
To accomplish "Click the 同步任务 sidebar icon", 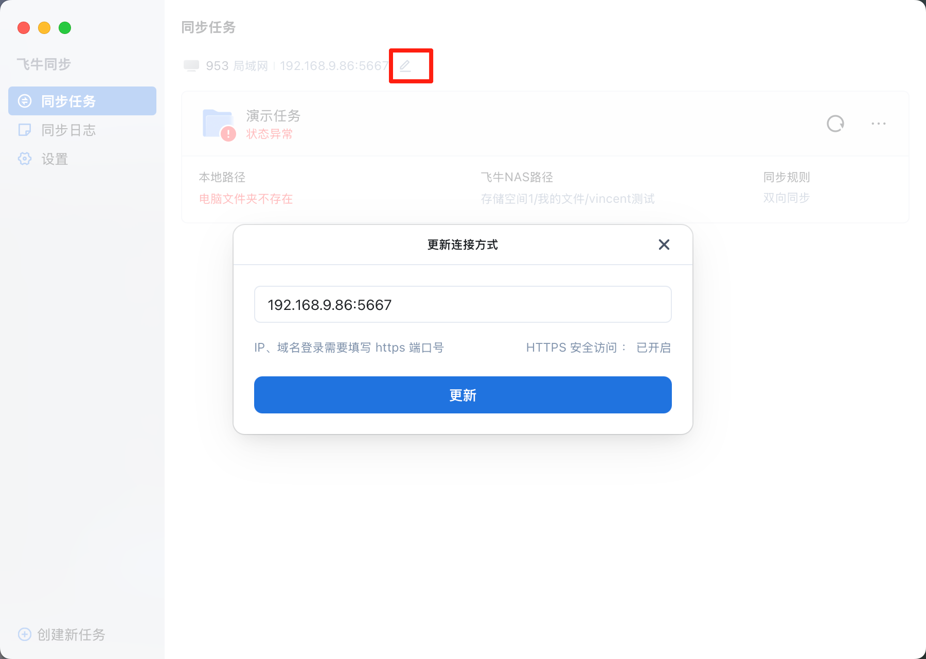I will (x=25, y=101).
